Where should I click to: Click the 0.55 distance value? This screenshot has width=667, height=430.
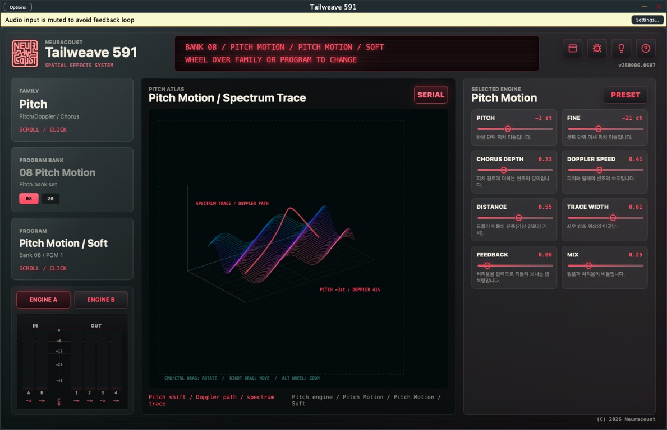(x=545, y=207)
